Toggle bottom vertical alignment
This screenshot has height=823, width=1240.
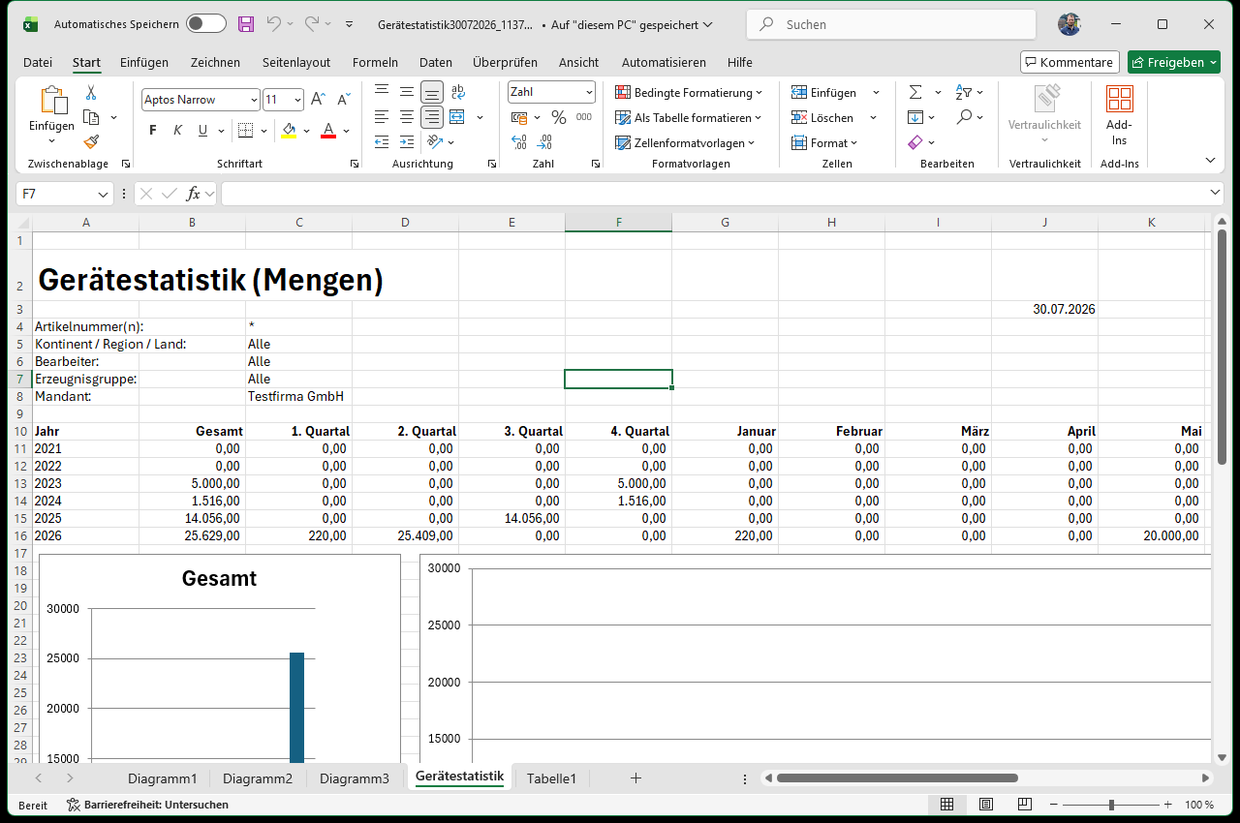click(x=432, y=92)
